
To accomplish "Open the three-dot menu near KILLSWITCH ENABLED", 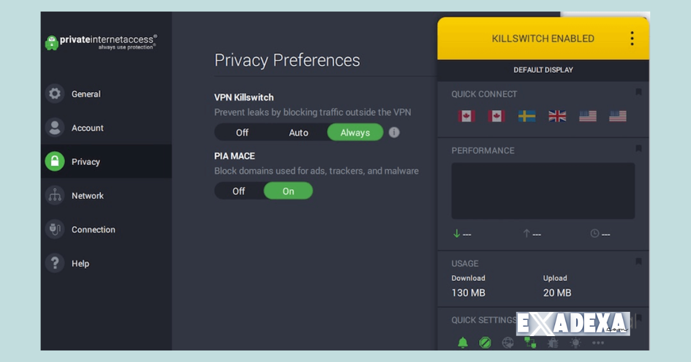I will click(x=632, y=37).
